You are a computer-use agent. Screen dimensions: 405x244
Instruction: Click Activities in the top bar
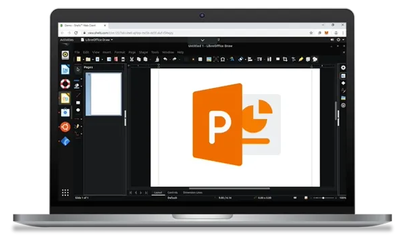tap(67, 40)
